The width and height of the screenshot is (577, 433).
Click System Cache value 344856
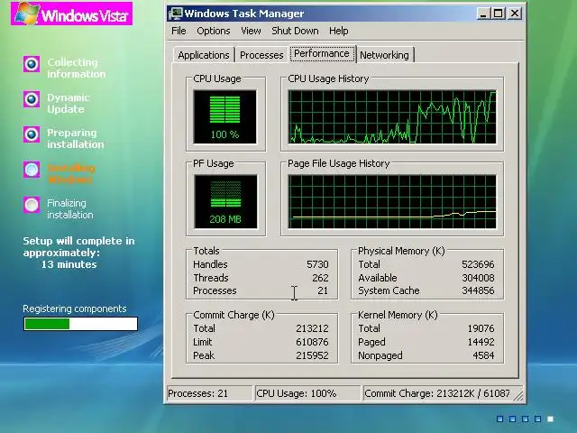[478, 290]
